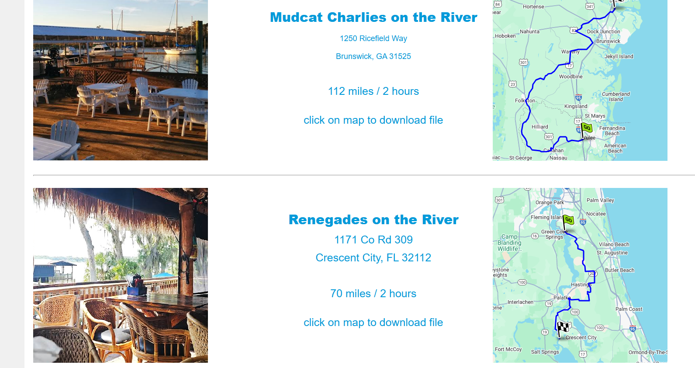695x368 pixels.
Task: Click the Jekyll Island label on map
Action: click(619, 56)
